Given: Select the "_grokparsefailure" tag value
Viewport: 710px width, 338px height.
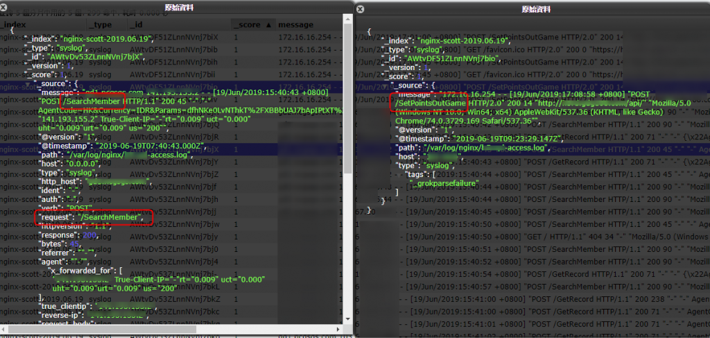Looking at the screenshot, I should [444, 183].
